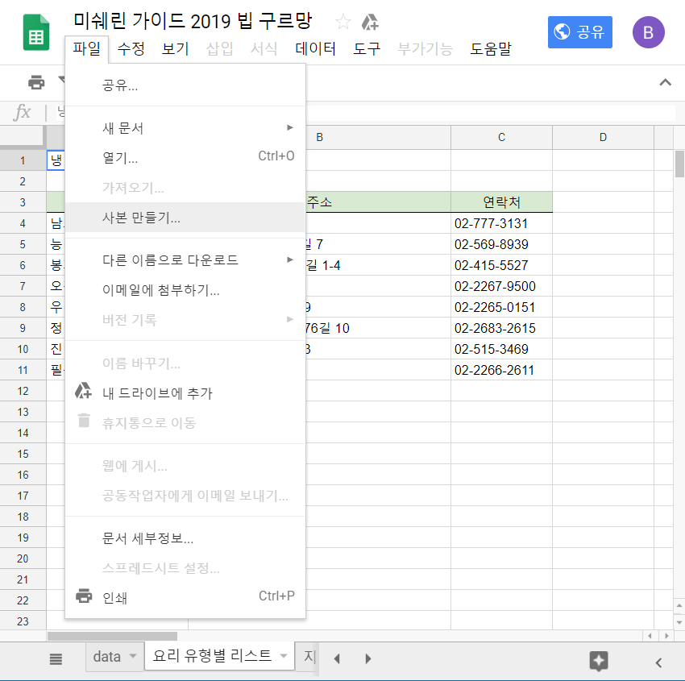Show side panel with bottom-right chevron
This screenshot has width=685, height=681.
click(x=658, y=662)
